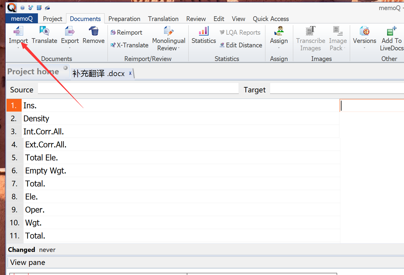Expand the Import dropdown arrow
Image resolution: width=404 pixels, height=275 pixels.
(18, 48)
